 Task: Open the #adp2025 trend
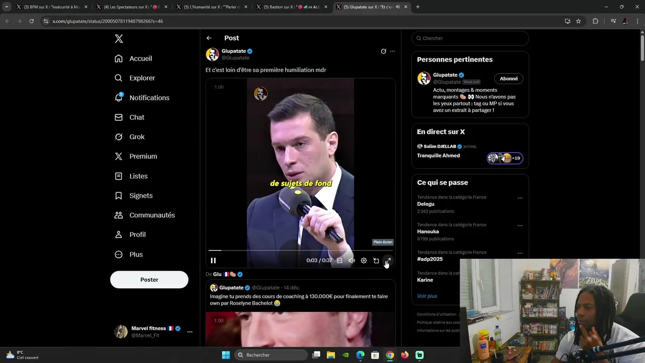coord(430,259)
